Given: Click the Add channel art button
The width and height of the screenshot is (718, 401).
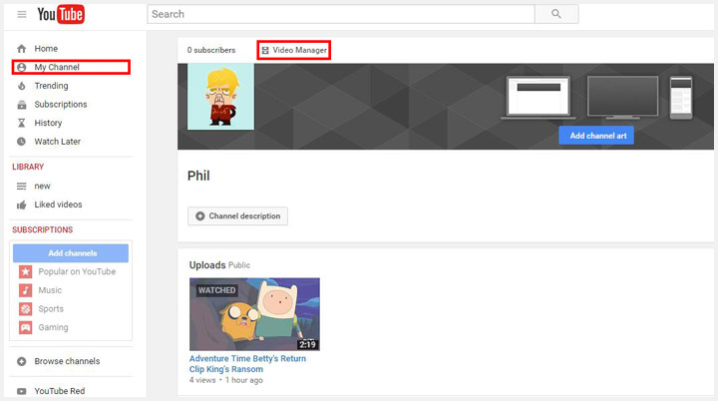Looking at the screenshot, I should pos(596,136).
